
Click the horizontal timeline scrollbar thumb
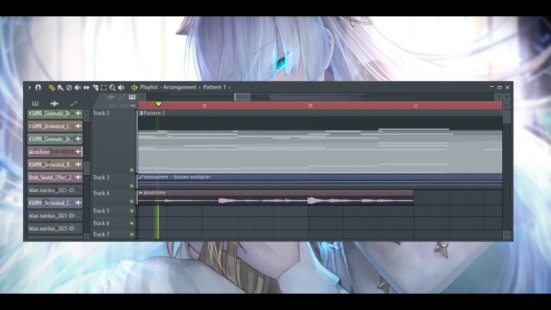pyautogui.click(x=242, y=97)
